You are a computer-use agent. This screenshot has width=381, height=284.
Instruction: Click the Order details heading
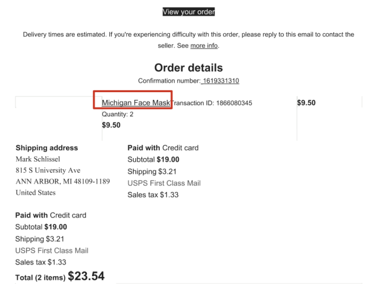pos(188,68)
